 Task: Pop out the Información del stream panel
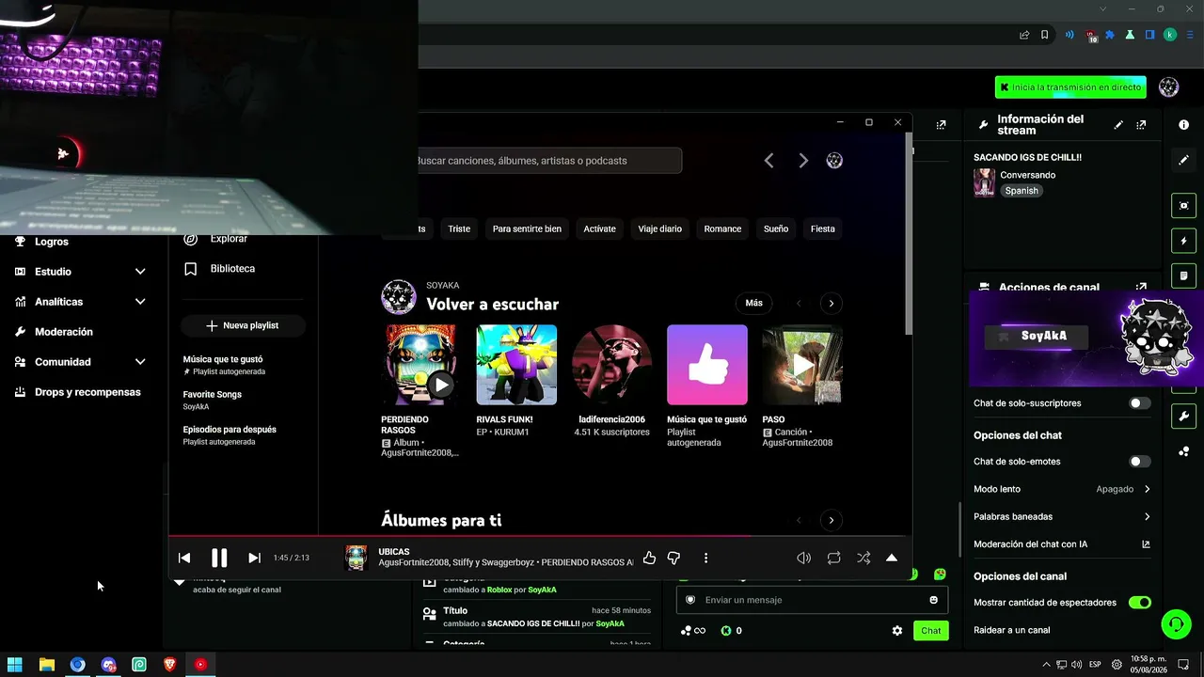1141,124
